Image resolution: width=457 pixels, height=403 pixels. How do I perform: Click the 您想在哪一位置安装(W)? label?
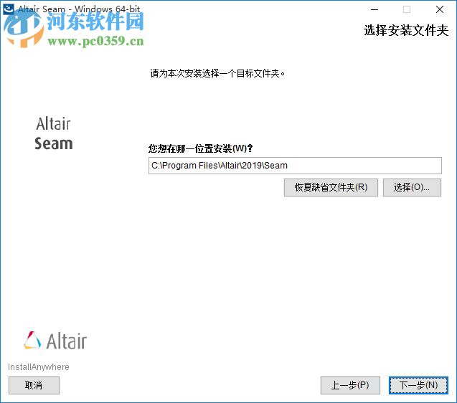pyautogui.click(x=201, y=148)
